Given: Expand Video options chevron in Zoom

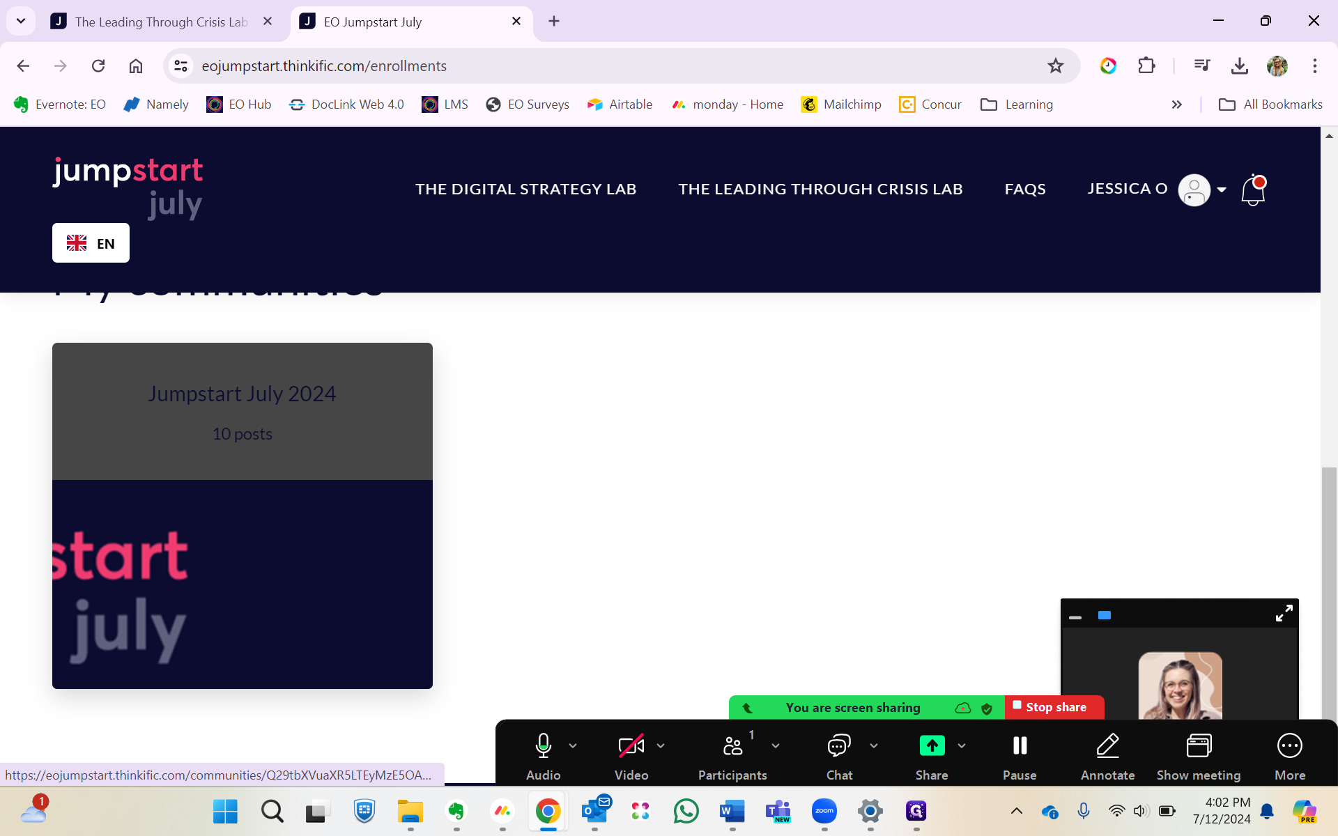Looking at the screenshot, I should (x=661, y=745).
